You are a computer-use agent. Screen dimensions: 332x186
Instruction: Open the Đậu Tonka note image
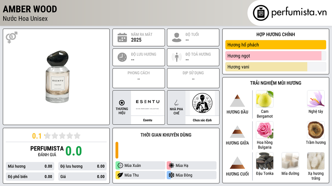tap(265, 161)
